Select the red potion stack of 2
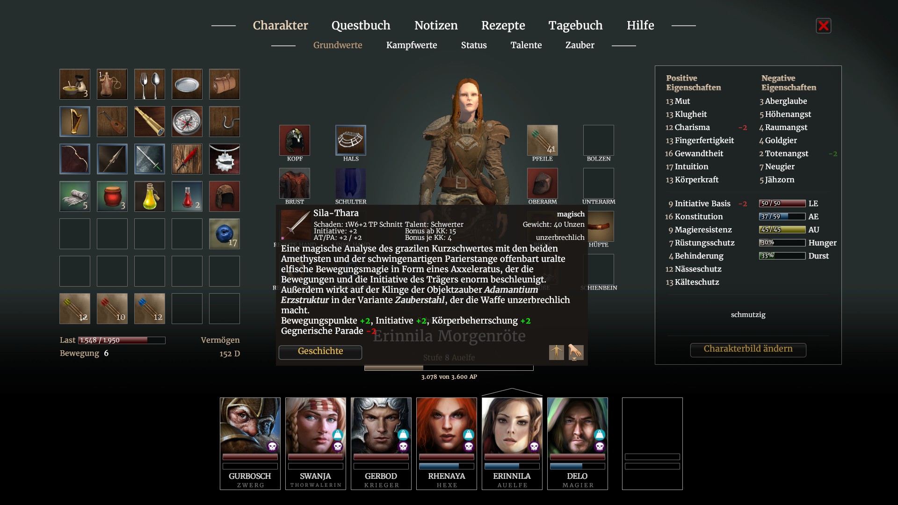Image resolution: width=898 pixels, height=505 pixels. (x=187, y=196)
